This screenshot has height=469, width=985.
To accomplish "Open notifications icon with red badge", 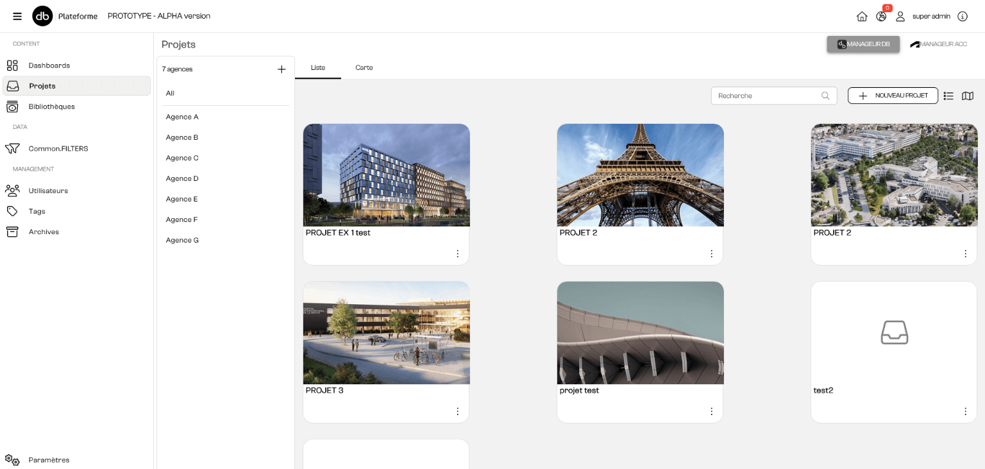I will point(881,17).
